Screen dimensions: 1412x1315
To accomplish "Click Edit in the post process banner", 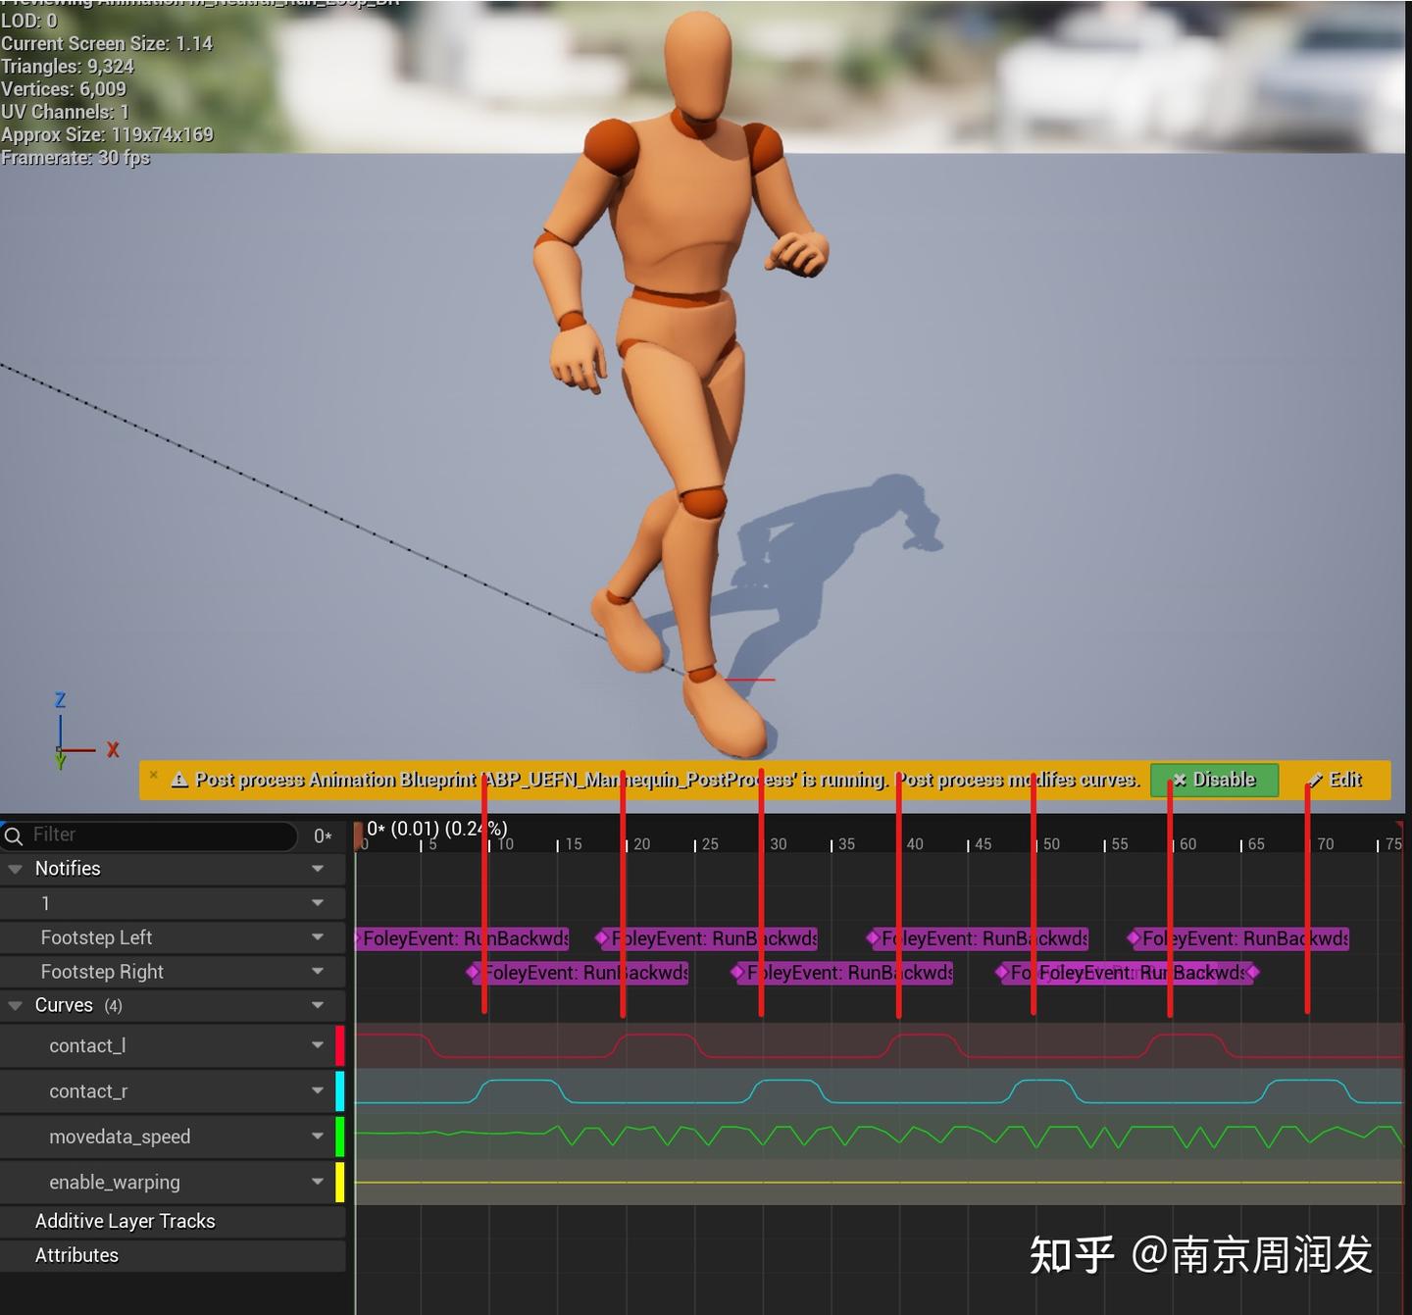I will 1336,780.
